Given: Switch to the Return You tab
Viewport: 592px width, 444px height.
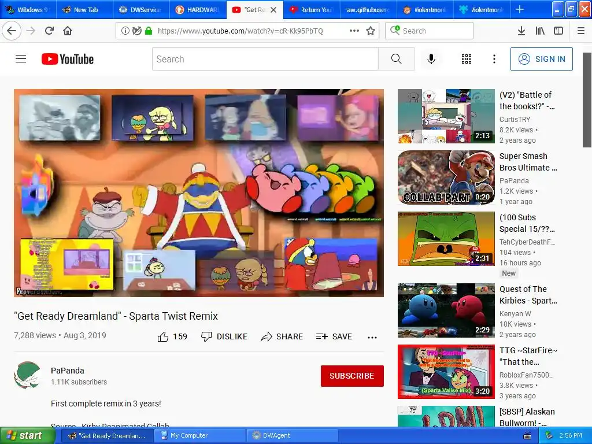Looking at the screenshot, I should 312,9.
